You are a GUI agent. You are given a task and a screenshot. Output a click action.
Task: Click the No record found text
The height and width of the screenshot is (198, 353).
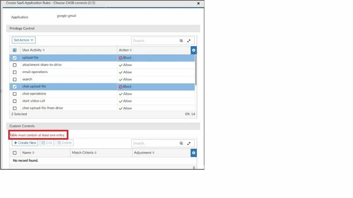[x=25, y=161]
